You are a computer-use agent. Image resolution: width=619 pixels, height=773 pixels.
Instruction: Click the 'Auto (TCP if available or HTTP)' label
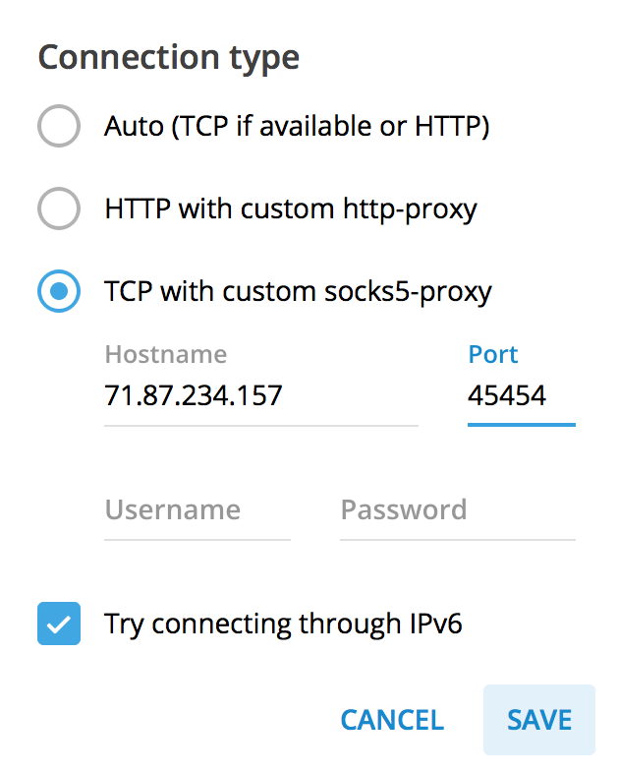[297, 127]
